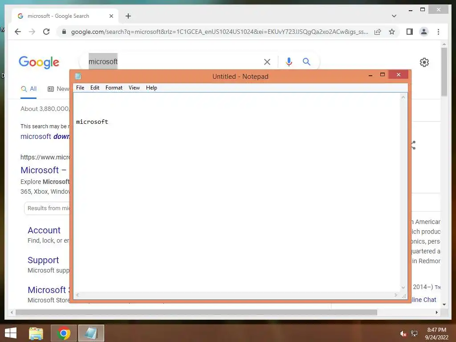Open Chrome's tab search chevron
Viewport: 456px width, 342px height.
[394, 16]
